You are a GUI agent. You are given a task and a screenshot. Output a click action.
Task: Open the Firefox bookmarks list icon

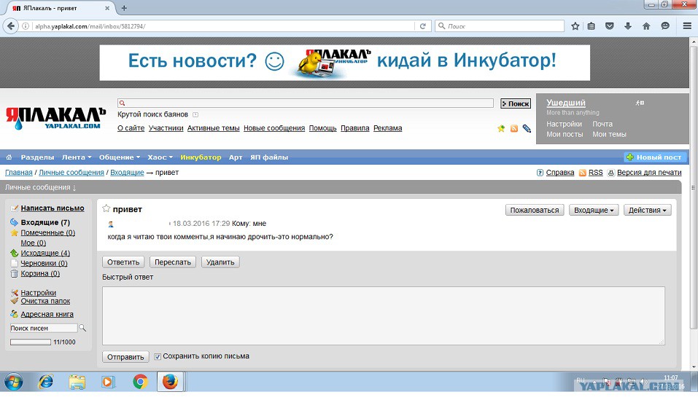(592, 26)
